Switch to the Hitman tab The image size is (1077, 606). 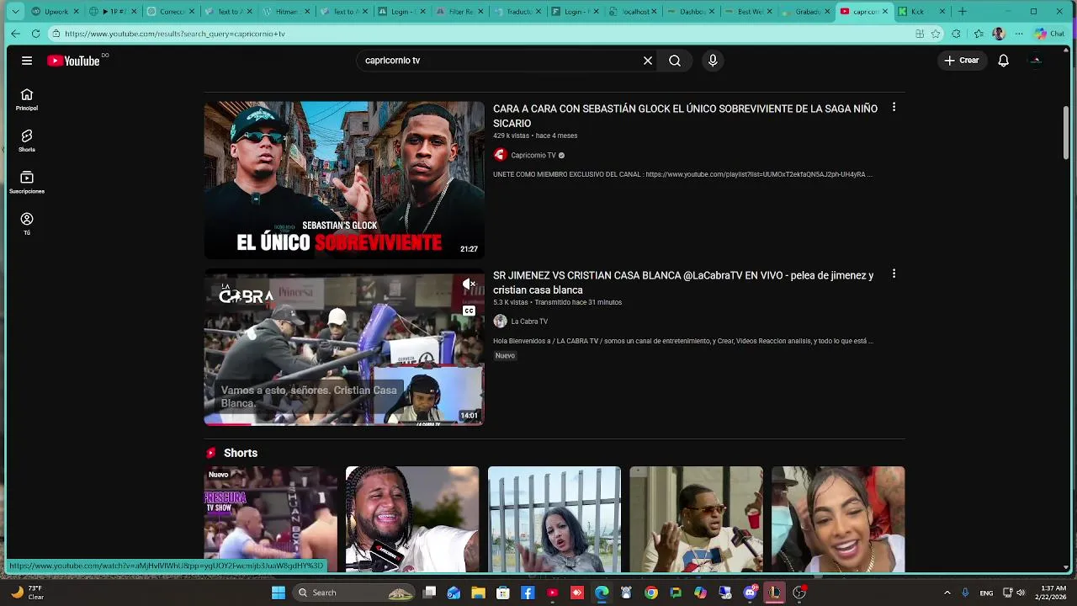[x=288, y=12]
